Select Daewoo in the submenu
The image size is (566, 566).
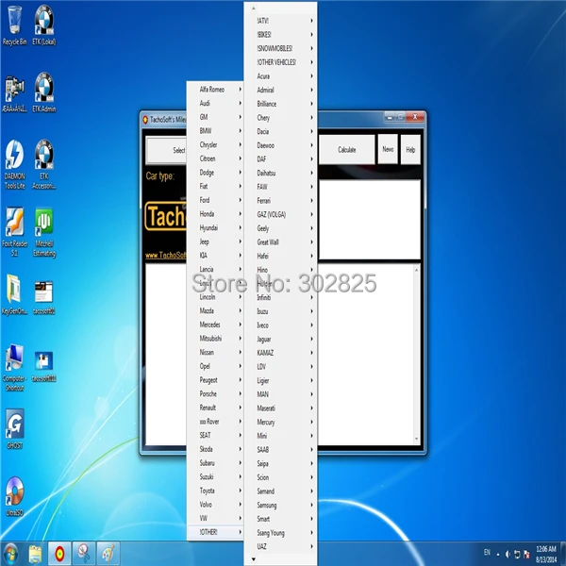click(280, 145)
